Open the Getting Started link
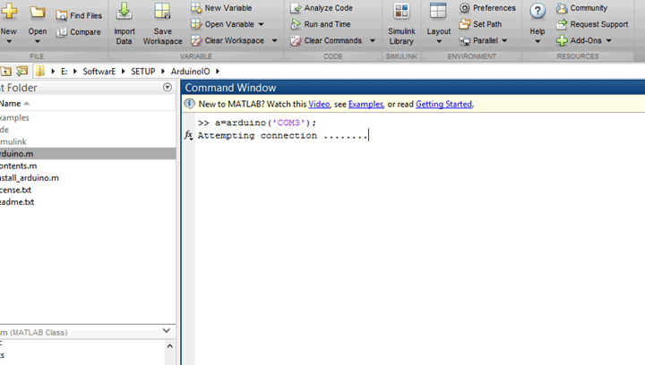Image resolution: width=645 pixels, height=365 pixels. pyautogui.click(x=443, y=105)
